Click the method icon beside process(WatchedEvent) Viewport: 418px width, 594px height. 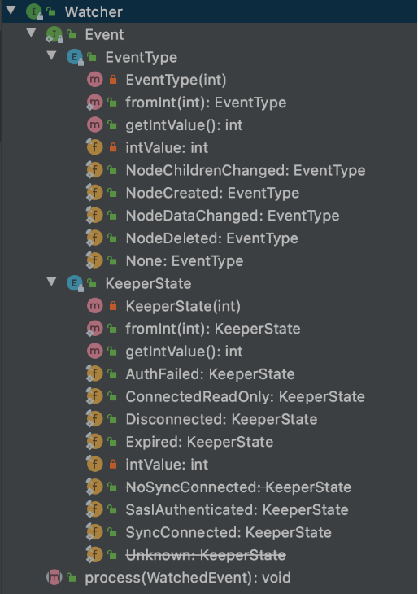pos(54,578)
